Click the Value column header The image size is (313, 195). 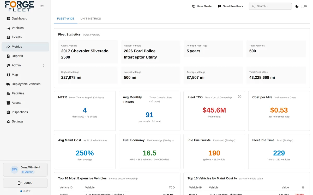285,187
